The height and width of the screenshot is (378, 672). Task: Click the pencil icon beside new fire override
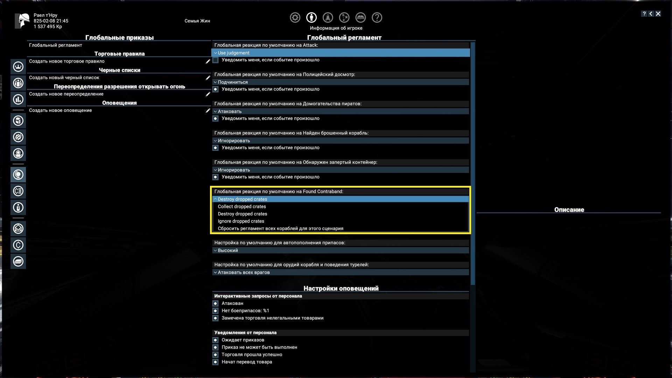208,94
